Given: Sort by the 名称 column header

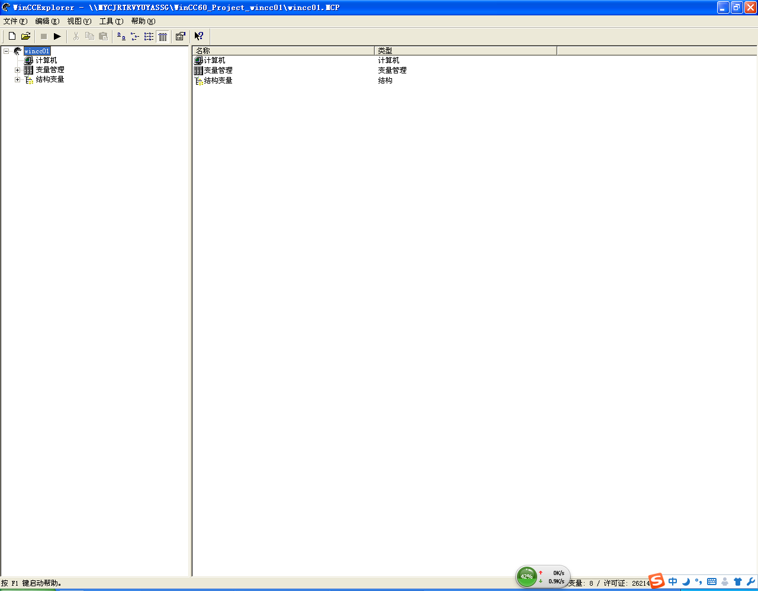Looking at the screenshot, I should [x=284, y=51].
